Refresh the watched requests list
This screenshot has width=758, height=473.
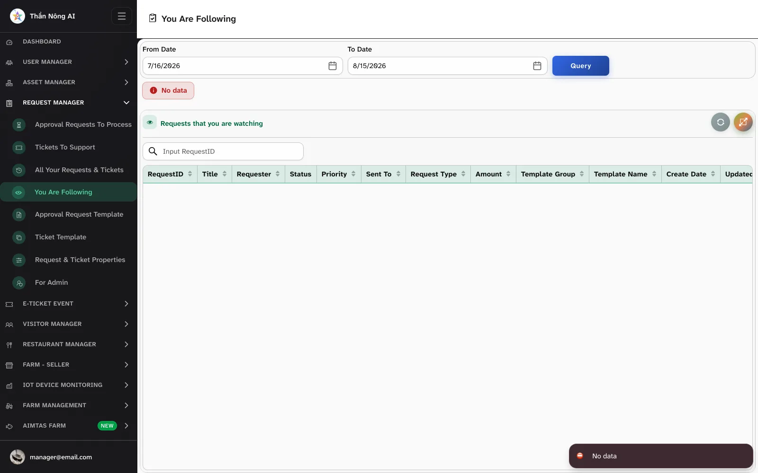click(721, 122)
